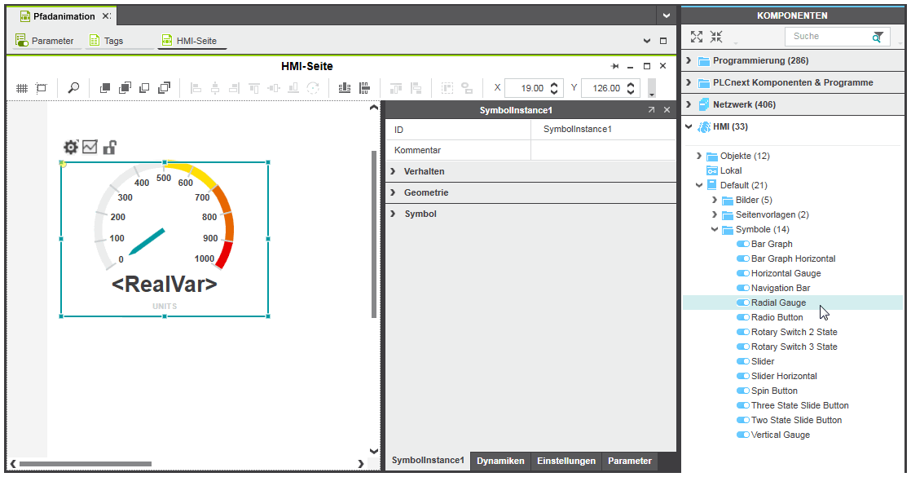Select the Lokal item under HMI
Screen dimensions: 911x477
tap(731, 170)
